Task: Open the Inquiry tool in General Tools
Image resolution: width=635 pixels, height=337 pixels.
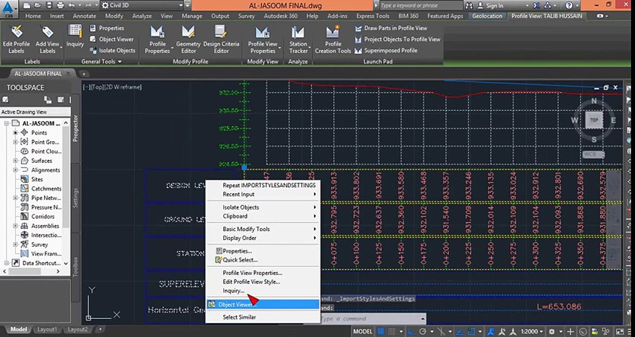Action: point(75,37)
